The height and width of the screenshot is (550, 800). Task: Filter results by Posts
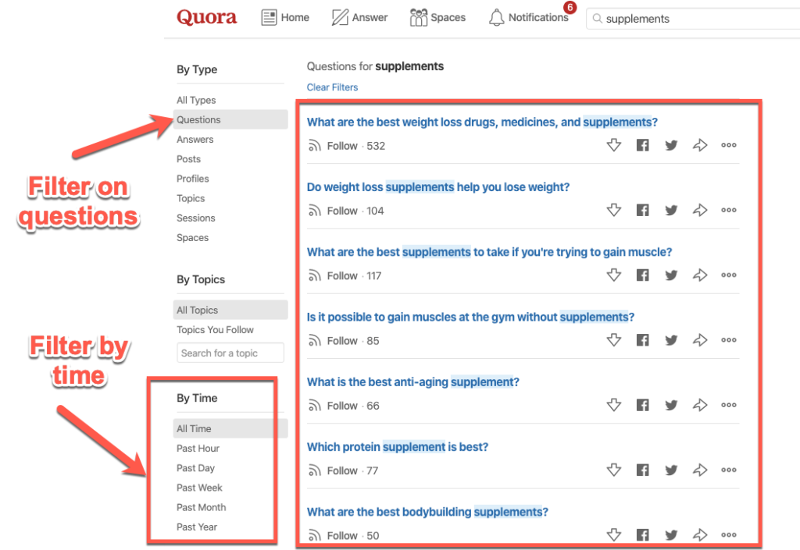(188, 159)
